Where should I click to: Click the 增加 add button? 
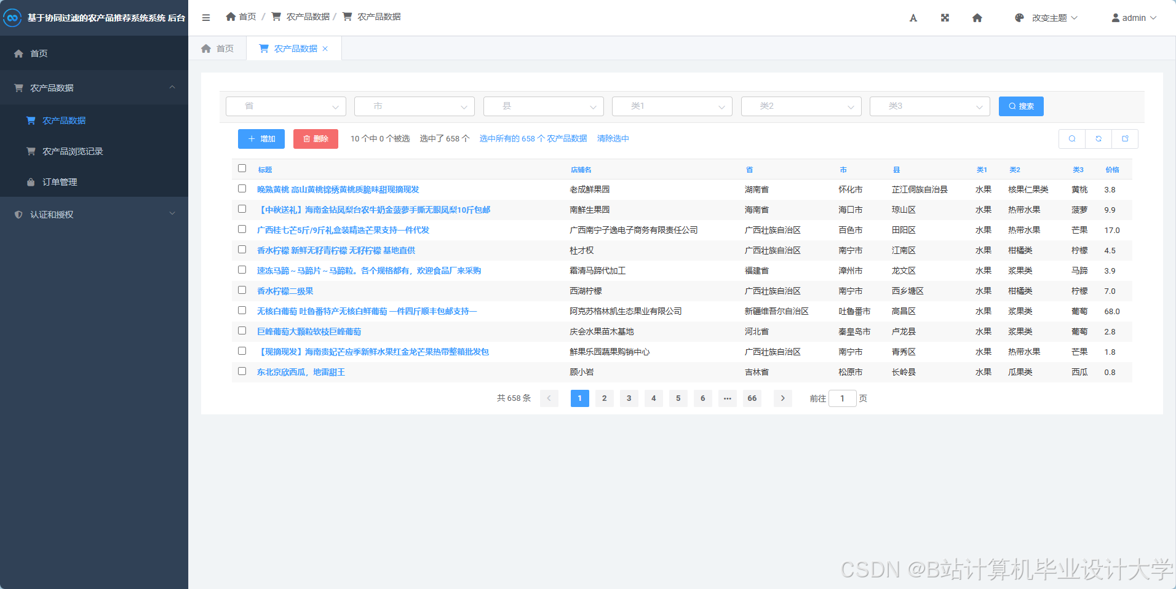[261, 138]
